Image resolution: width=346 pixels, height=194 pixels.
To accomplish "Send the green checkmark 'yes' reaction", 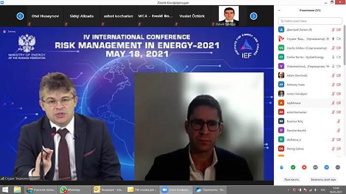I will [x=293, y=167].
